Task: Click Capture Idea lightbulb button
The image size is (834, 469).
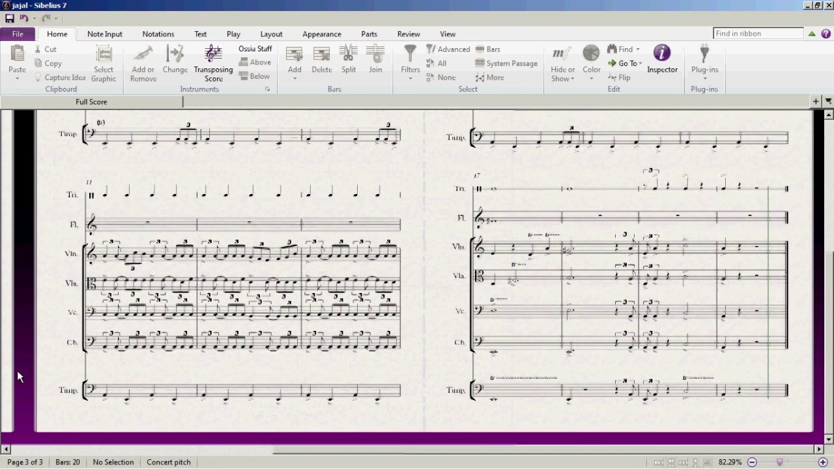Action: (59, 78)
